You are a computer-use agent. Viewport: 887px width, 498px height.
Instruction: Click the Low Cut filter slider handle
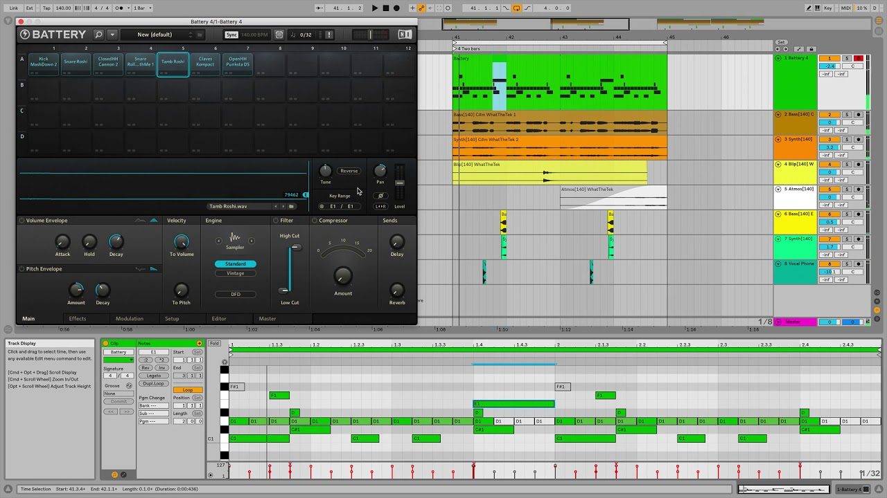(x=283, y=290)
